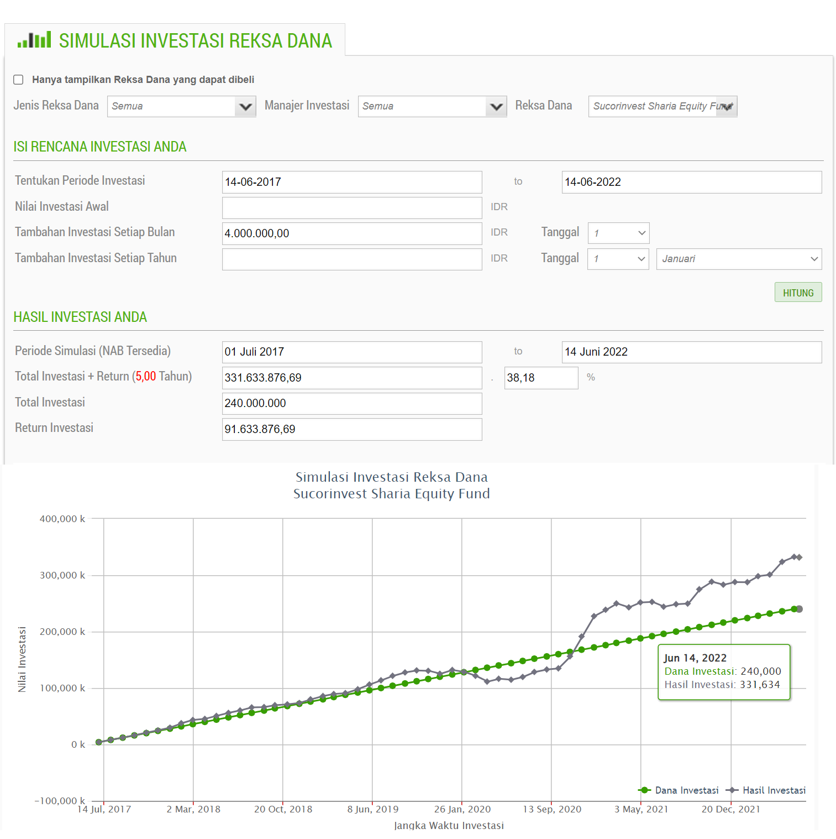Click the '20 Dec, 2021' x-axis label

[730, 809]
